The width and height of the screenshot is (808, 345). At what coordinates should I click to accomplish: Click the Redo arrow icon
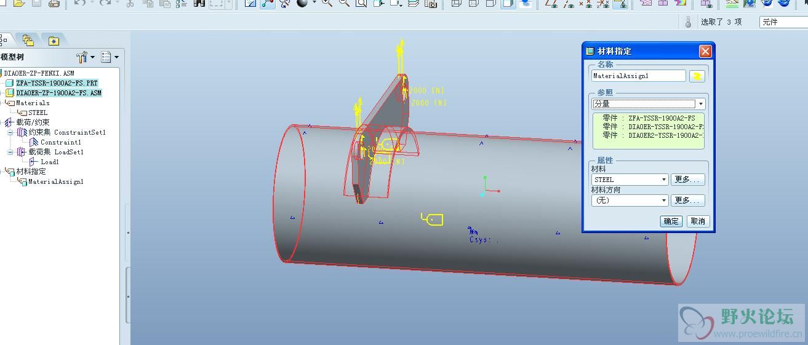pos(105,3)
